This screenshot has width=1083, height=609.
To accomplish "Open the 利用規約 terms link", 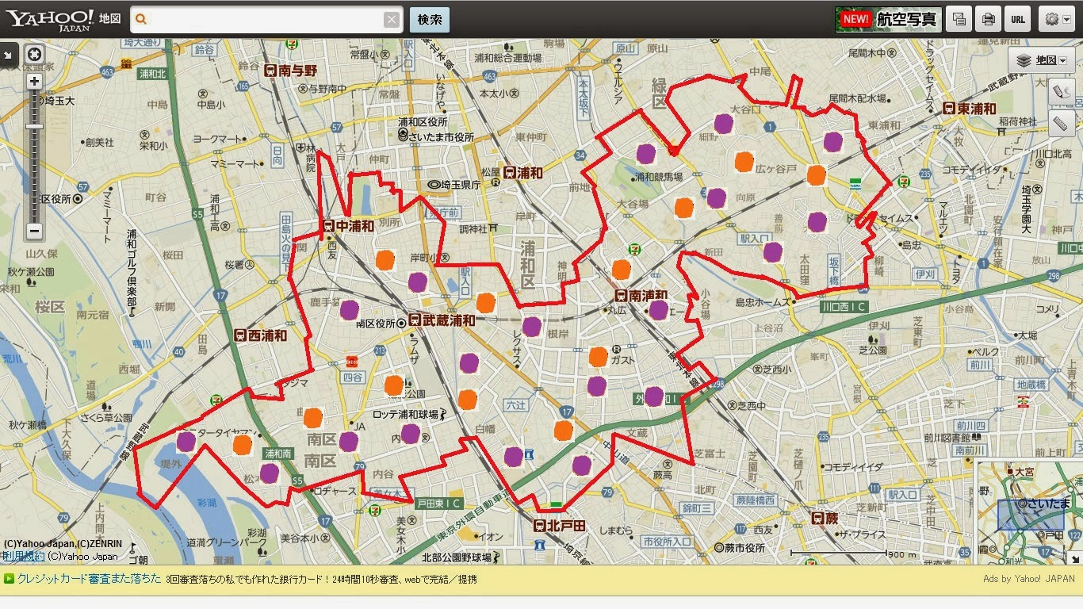I will (x=24, y=556).
